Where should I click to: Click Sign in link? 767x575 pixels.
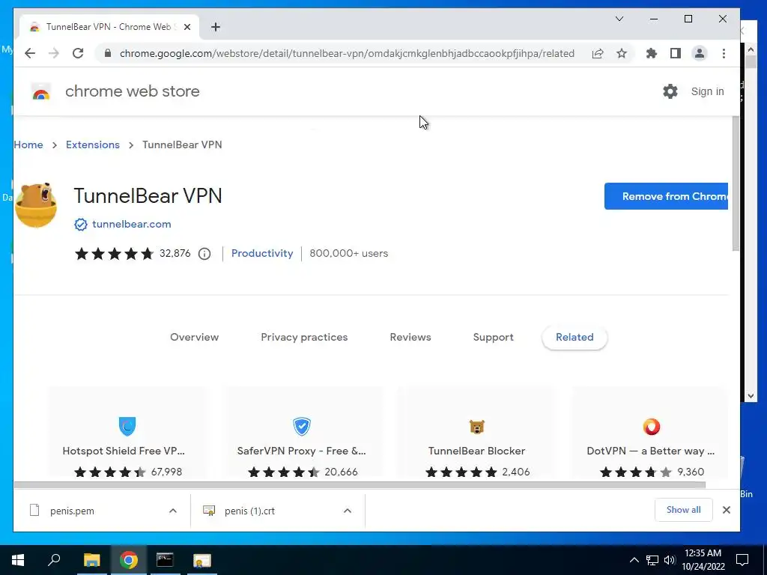pyautogui.click(x=707, y=91)
